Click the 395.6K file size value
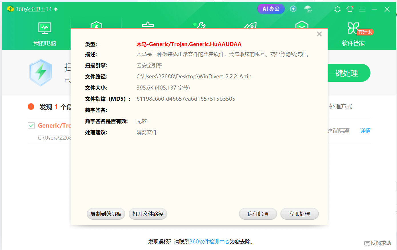 pos(163,88)
